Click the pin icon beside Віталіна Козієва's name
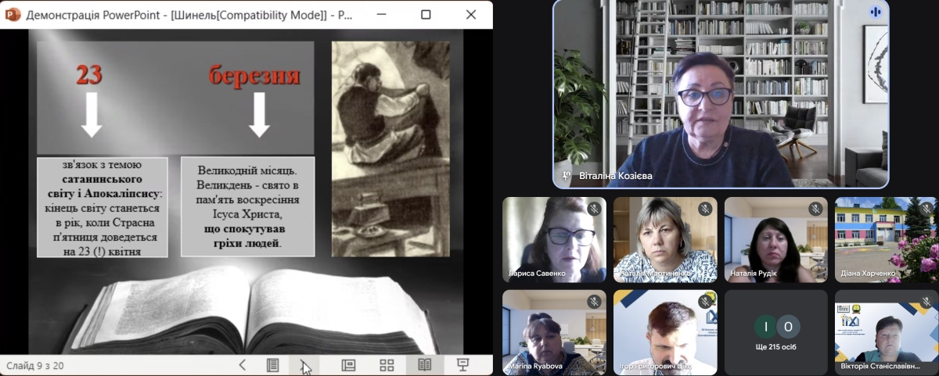939x376 pixels. 567,176
